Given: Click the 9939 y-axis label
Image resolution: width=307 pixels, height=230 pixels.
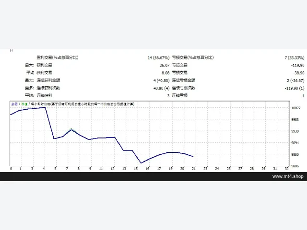Looking at the screenshot, I should click(x=295, y=131).
